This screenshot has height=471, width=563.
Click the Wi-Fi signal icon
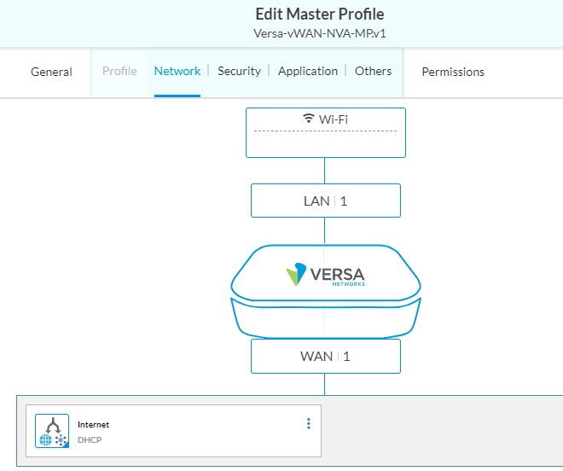309,119
